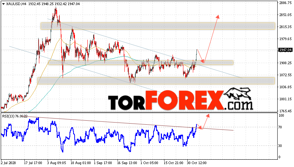Select time axis label 16 Sep 13:00

coord(127,163)
